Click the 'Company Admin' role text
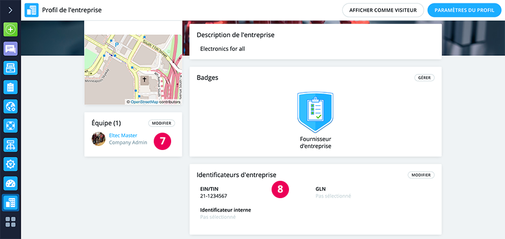The image size is (505, 239). pos(128,143)
